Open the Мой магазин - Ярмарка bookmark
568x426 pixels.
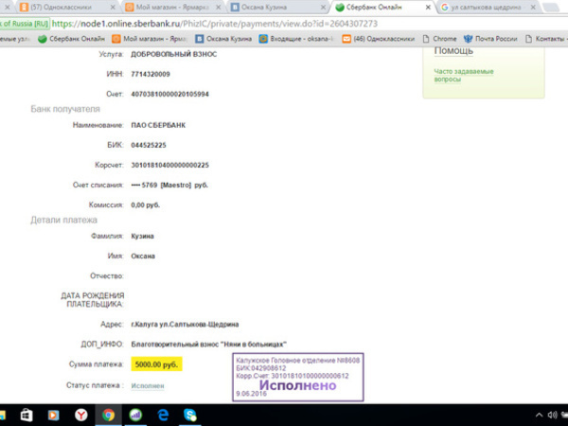click(150, 39)
